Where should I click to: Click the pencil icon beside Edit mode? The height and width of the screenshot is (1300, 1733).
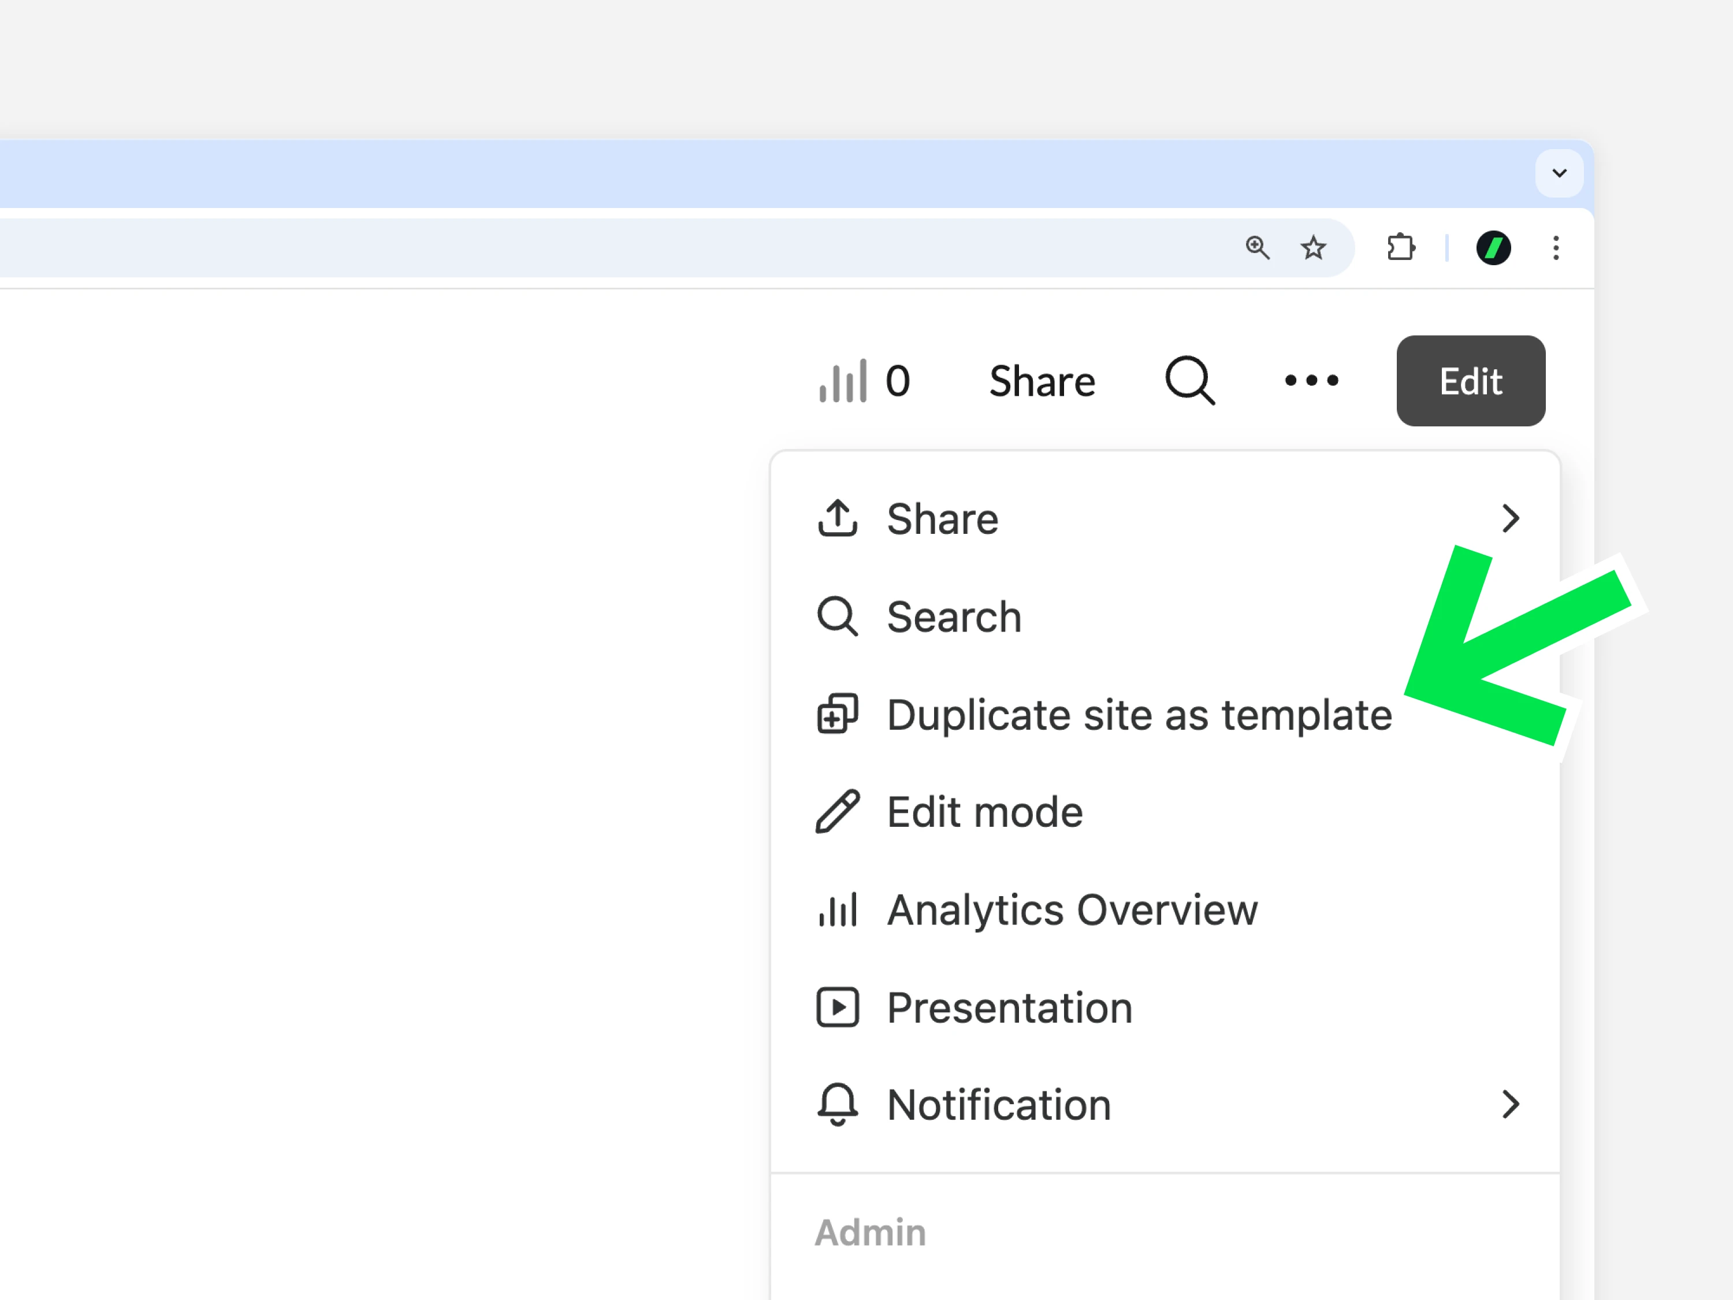point(838,812)
